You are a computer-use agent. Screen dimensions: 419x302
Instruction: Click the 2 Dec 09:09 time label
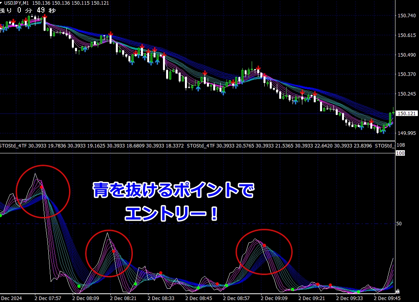click(x=275, y=298)
